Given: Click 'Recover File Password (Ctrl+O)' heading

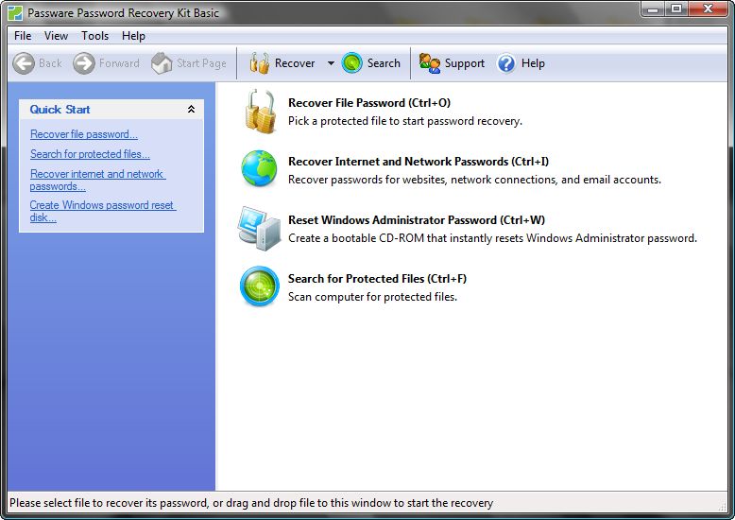Looking at the screenshot, I should (369, 103).
